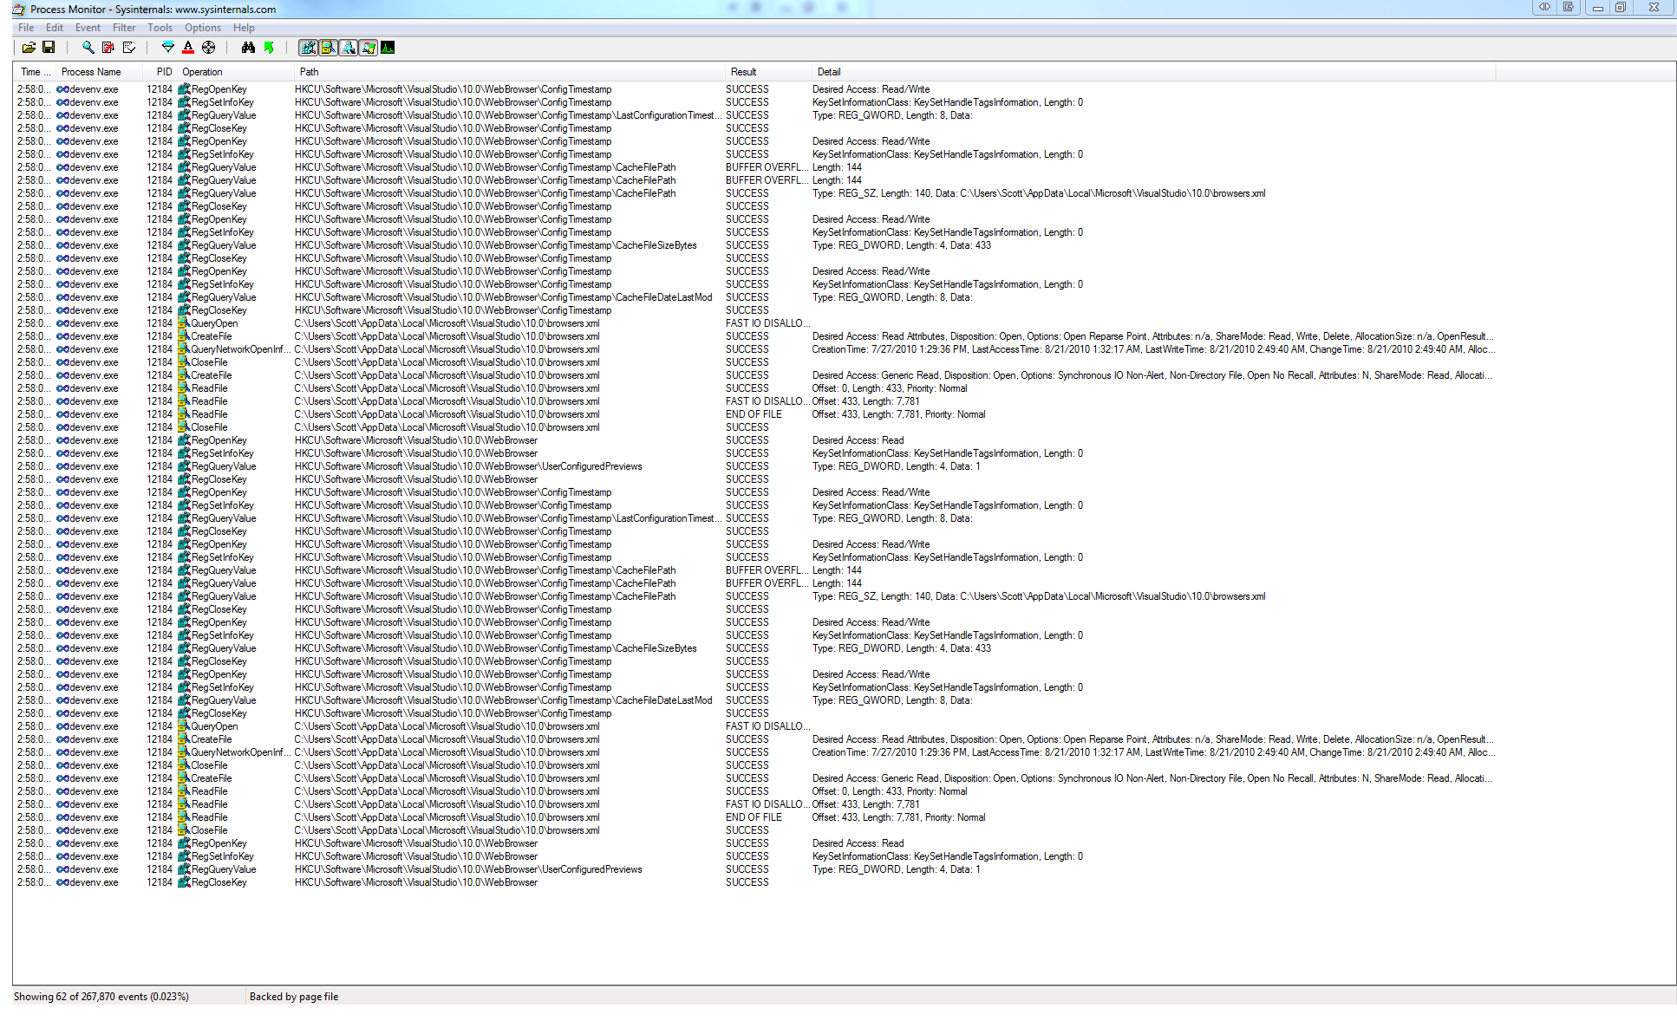Disable Show Profiling Events
Image resolution: width=1677 pixels, height=1021 pixels.
(x=388, y=48)
